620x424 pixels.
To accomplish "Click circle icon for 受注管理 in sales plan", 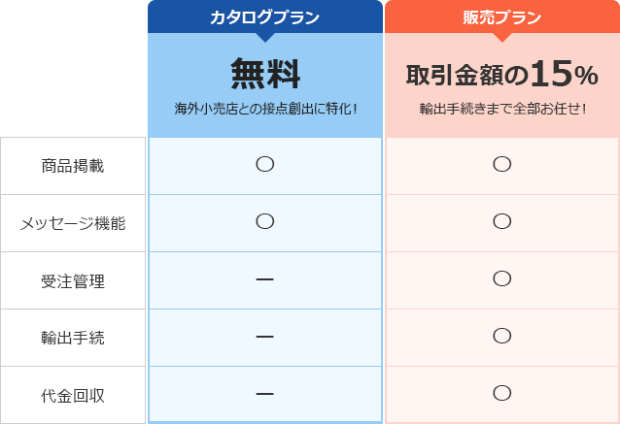I will pos(502,278).
